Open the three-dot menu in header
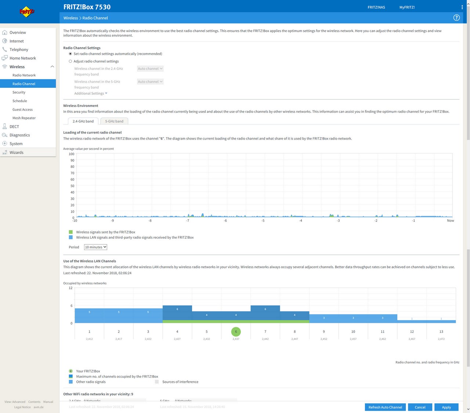The width and height of the screenshot is (470, 413). click(462, 7)
